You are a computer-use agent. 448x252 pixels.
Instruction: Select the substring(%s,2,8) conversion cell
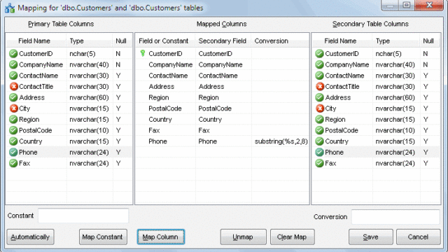click(281, 141)
